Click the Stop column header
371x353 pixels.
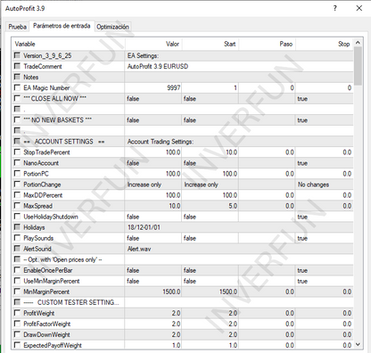pos(324,44)
